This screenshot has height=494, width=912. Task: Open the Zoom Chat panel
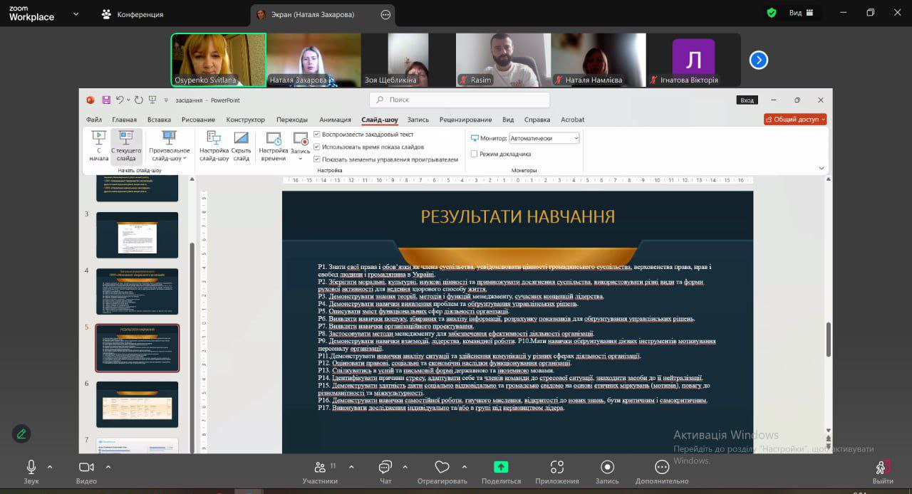pyautogui.click(x=385, y=468)
